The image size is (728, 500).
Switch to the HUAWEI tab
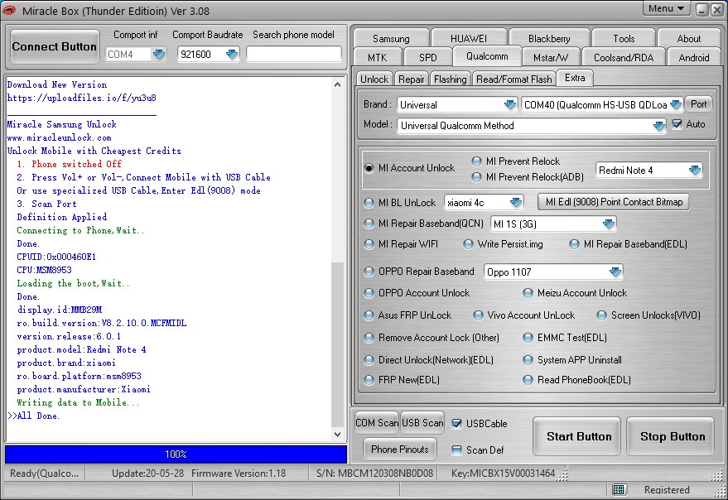coord(469,39)
